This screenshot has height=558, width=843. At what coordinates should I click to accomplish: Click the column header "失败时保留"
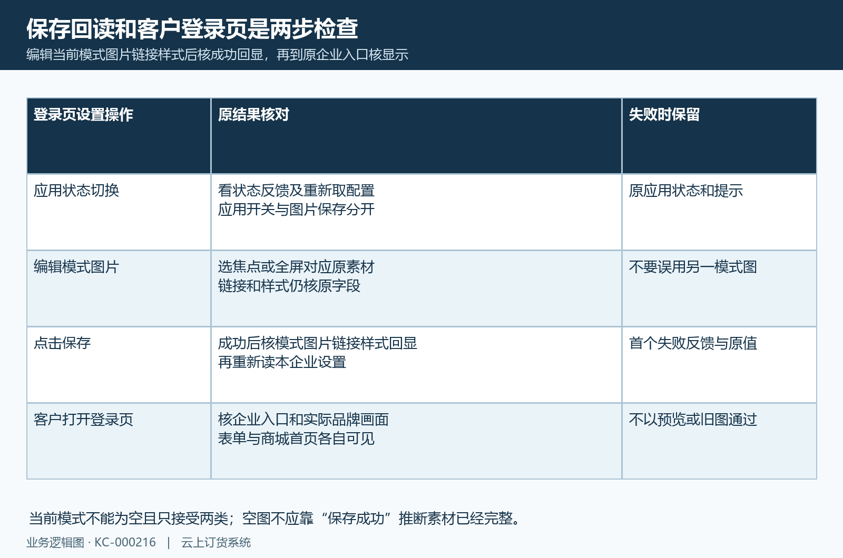[664, 114]
